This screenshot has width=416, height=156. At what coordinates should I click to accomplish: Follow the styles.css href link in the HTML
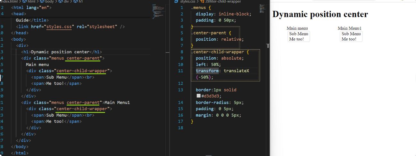[x=59, y=27]
